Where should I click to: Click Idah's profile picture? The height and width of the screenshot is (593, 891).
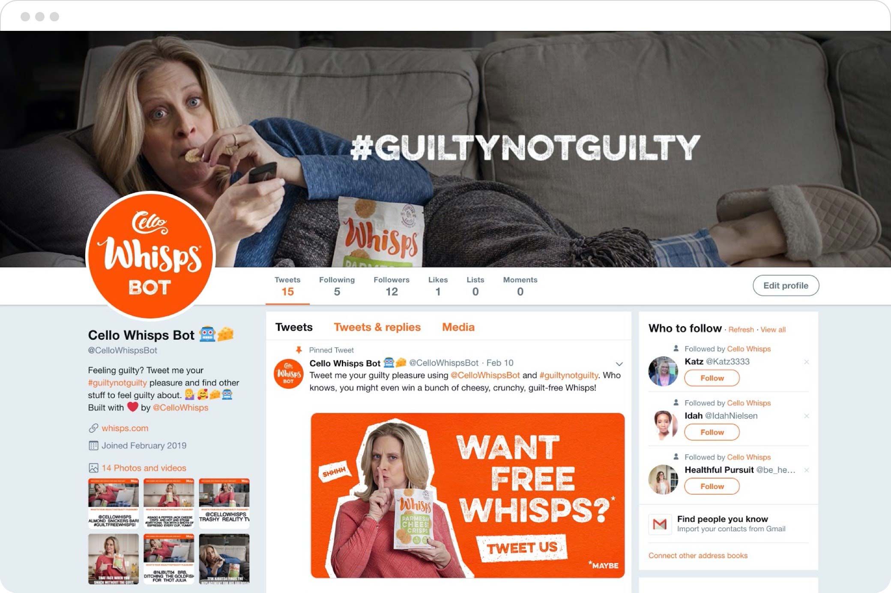tap(663, 425)
